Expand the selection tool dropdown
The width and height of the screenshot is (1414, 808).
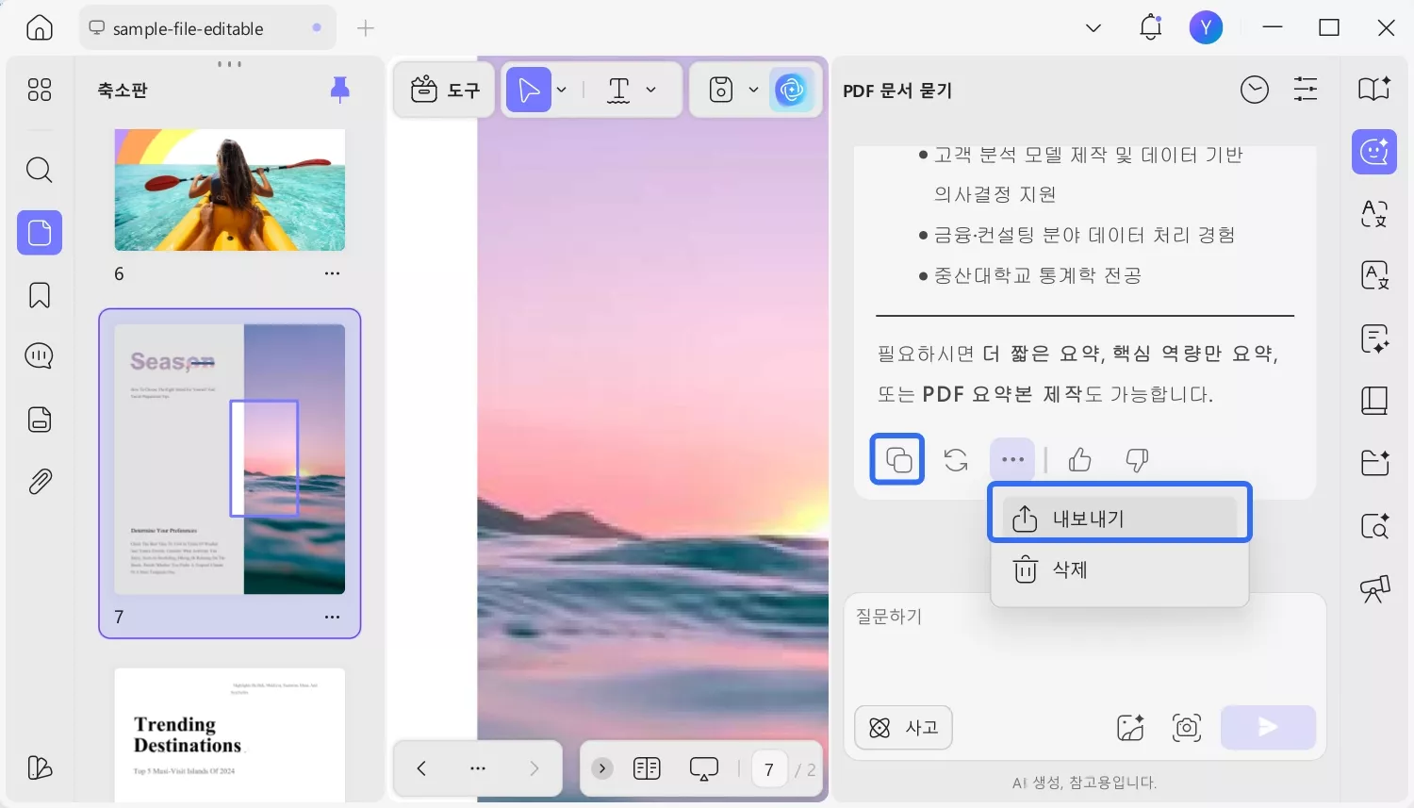[562, 90]
